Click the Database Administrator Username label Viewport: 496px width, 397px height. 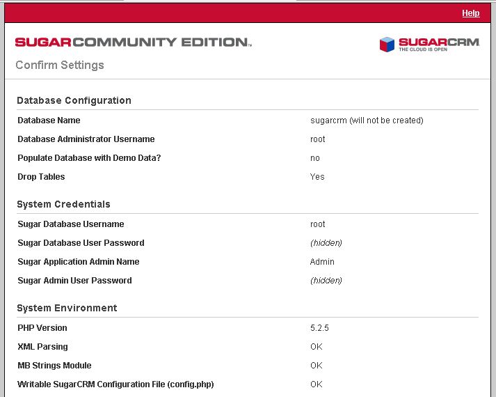point(86,139)
